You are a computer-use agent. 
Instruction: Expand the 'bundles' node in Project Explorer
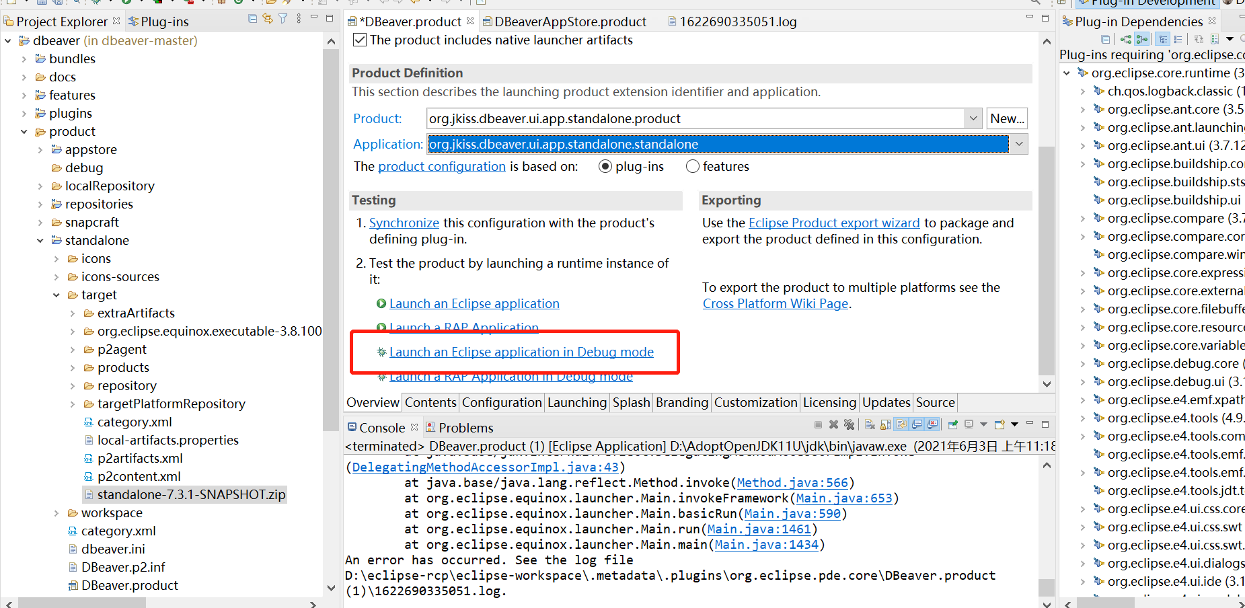click(24, 59)
